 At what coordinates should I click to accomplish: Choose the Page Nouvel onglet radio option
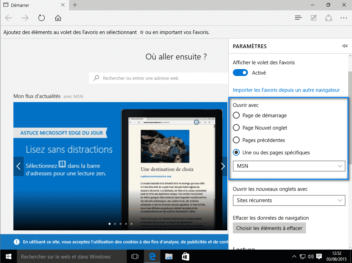(236, 128)
